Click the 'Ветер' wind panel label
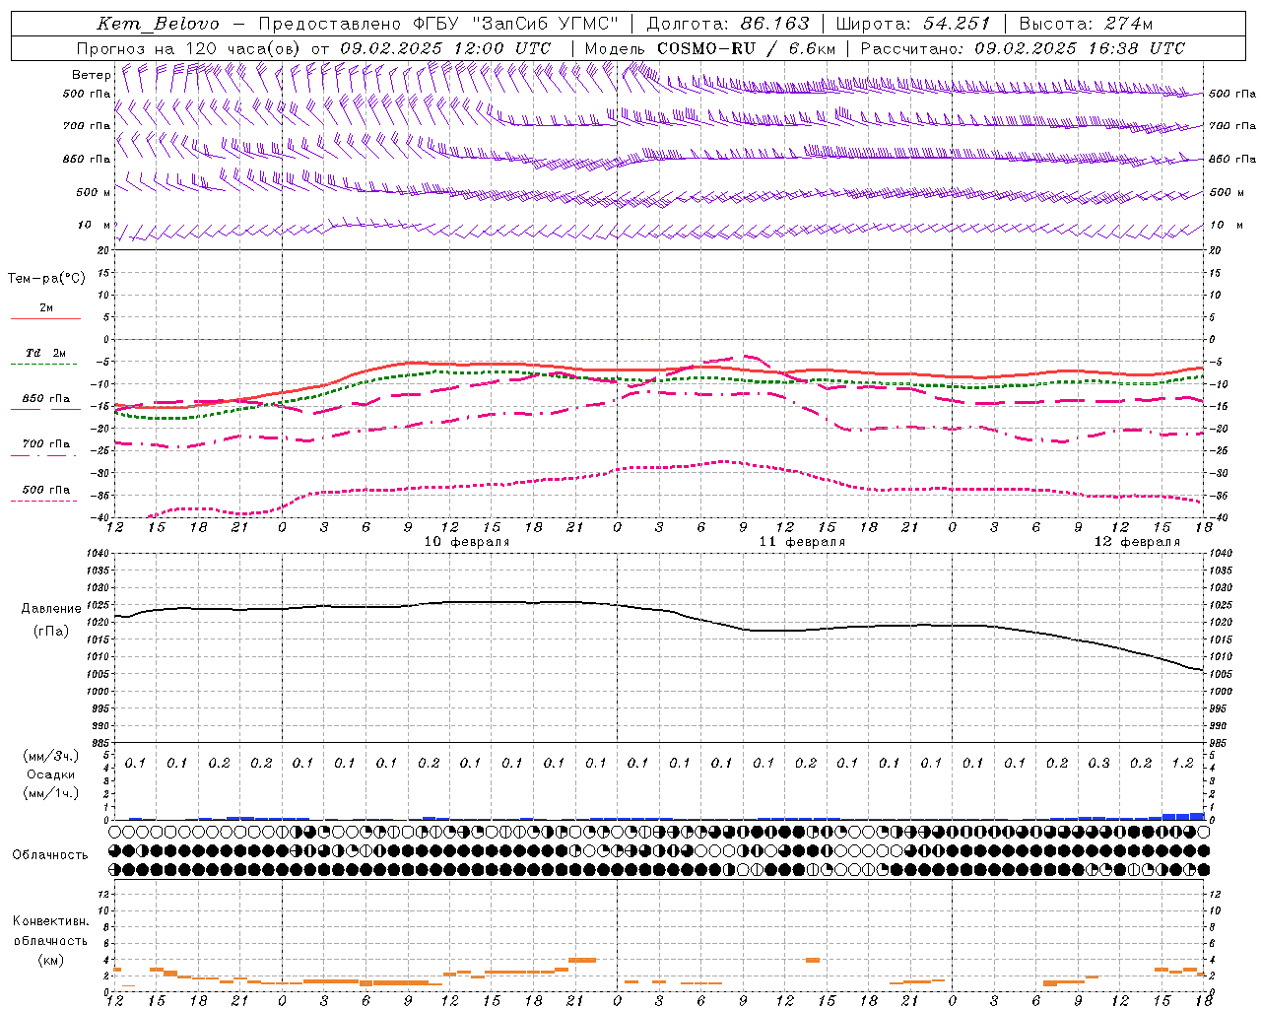The image size is (1261, 1009). (92, 75)
